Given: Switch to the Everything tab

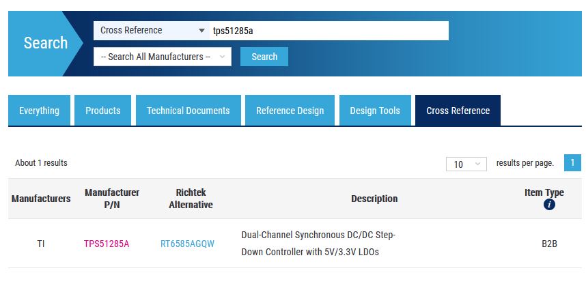Looking at the screenshot, I should coord(39,111).
